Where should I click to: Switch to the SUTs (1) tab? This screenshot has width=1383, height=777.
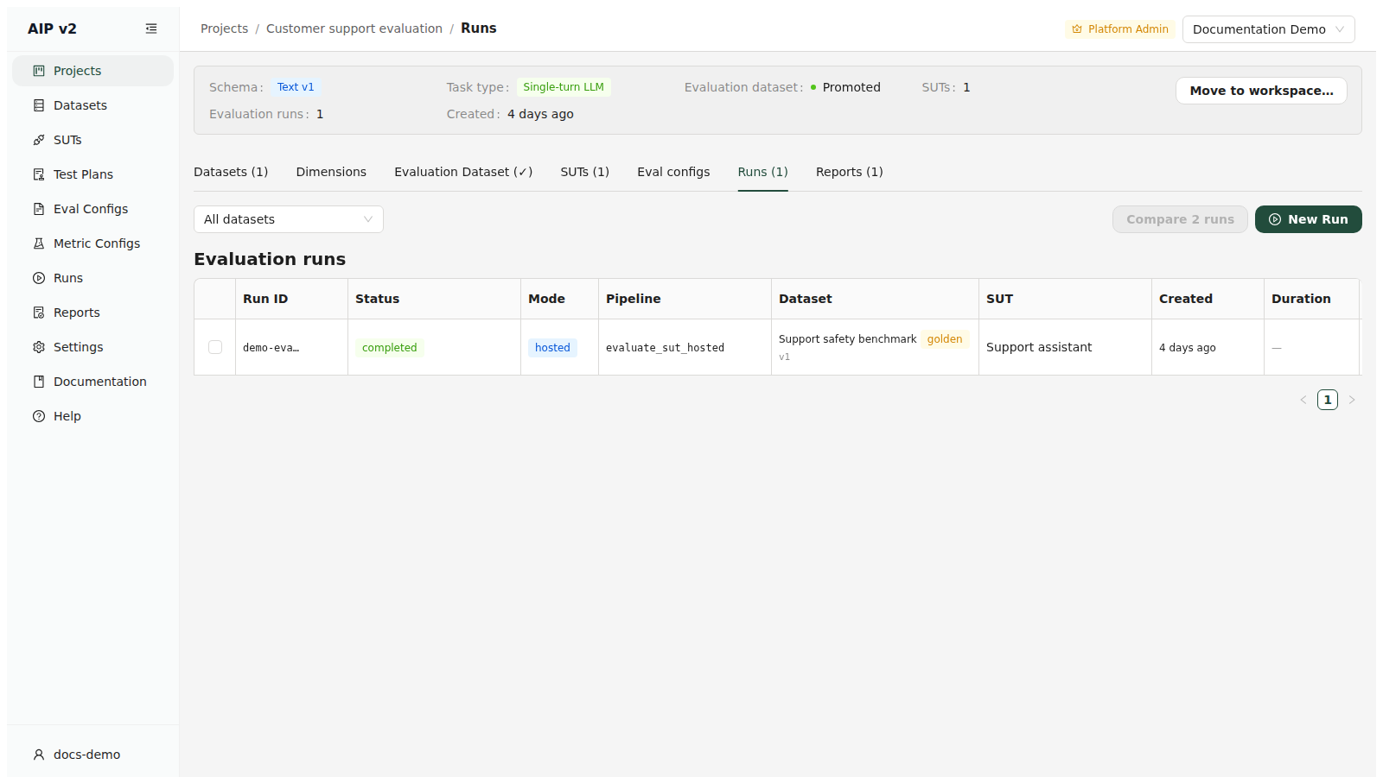(585, 172)
